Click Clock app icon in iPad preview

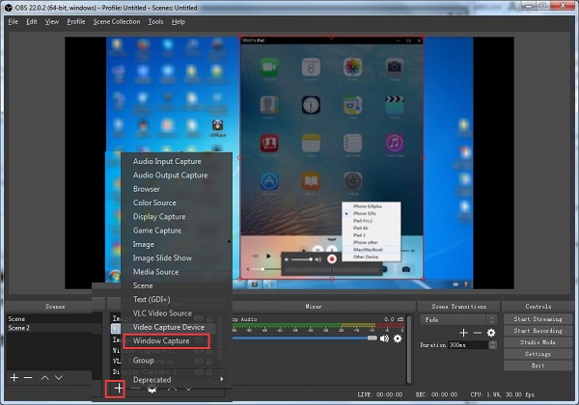click(x=311, y=105)
